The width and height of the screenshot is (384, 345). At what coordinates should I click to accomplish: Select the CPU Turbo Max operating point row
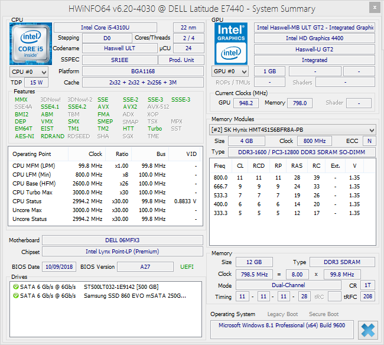[x=106, y=193]
